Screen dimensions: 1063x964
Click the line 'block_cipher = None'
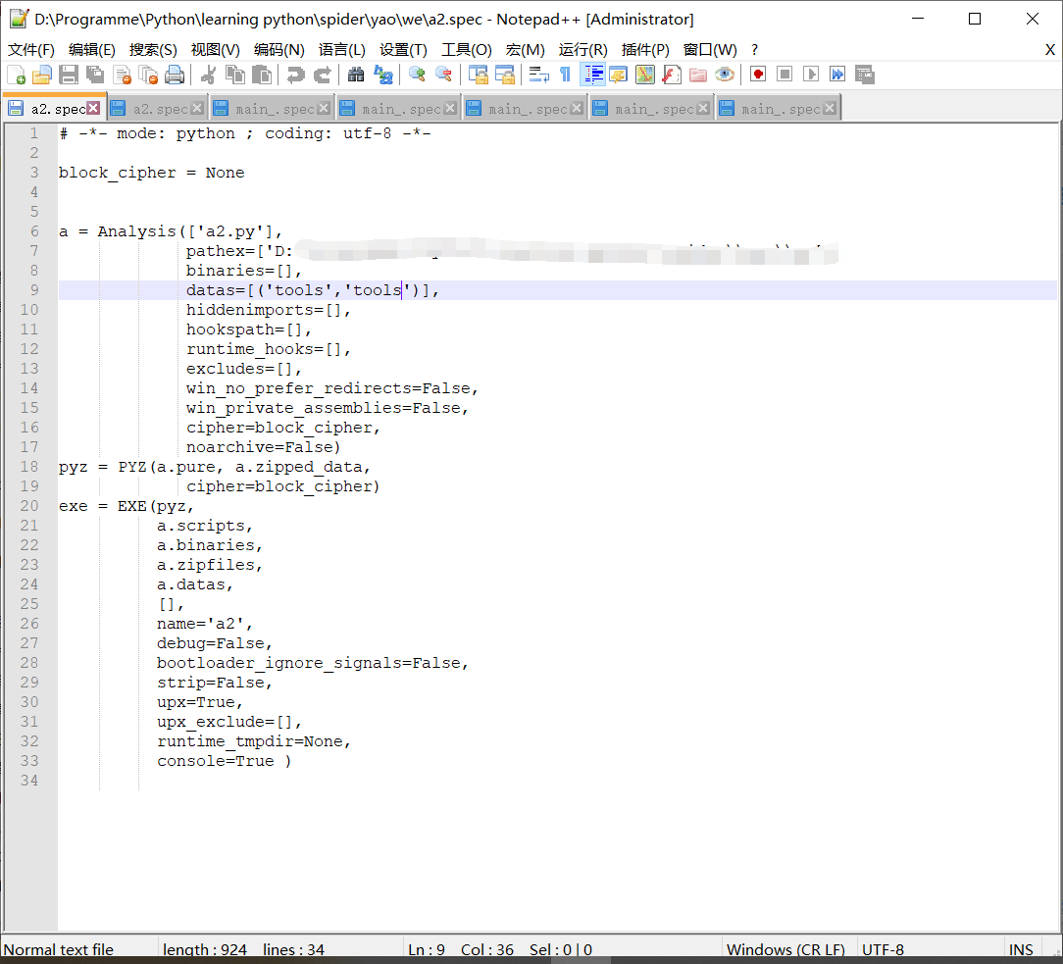click(x=151, y=173)
